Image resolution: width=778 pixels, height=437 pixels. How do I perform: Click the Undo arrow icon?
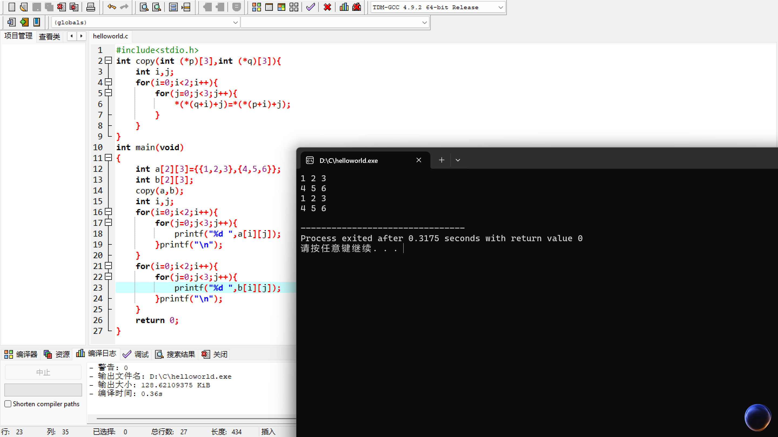point(112,7)
